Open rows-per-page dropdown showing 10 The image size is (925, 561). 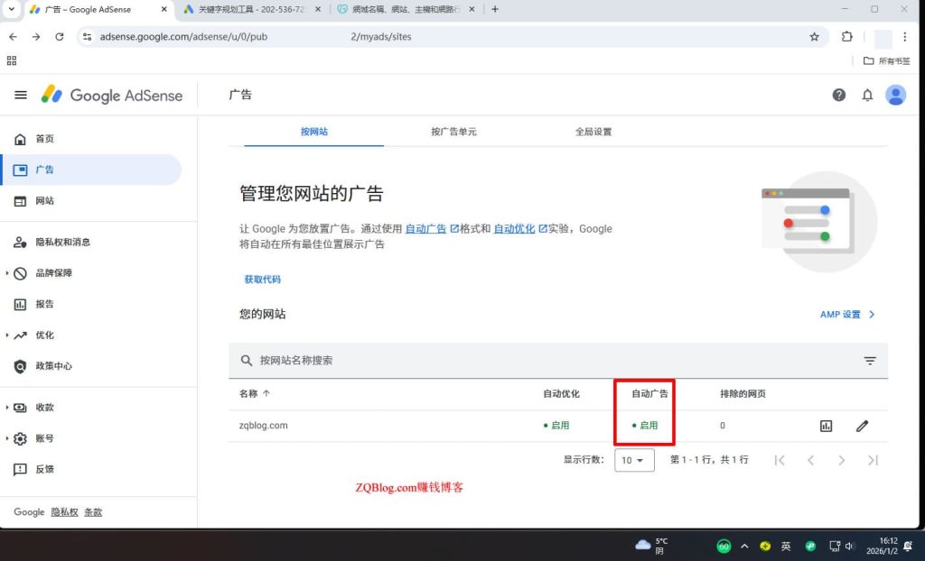(x=634, y=460)
